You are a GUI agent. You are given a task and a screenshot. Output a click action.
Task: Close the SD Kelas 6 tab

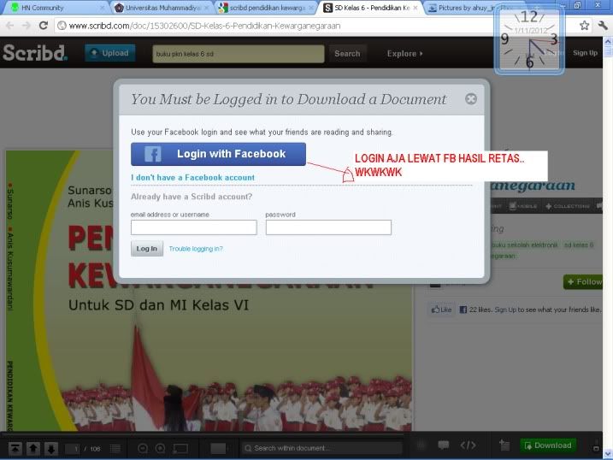(x=416, y=8)
